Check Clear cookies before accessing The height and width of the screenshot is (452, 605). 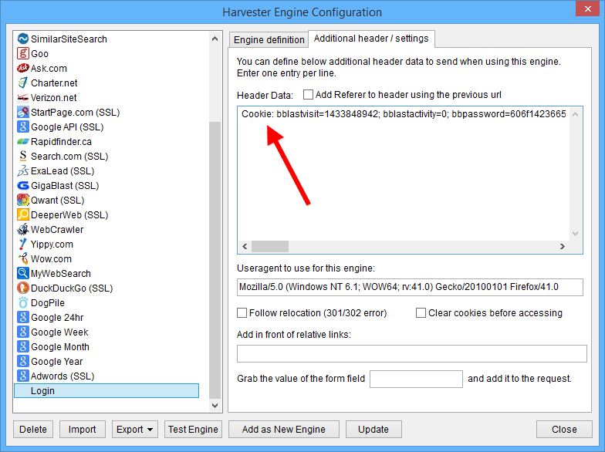(x=421, y=313)
